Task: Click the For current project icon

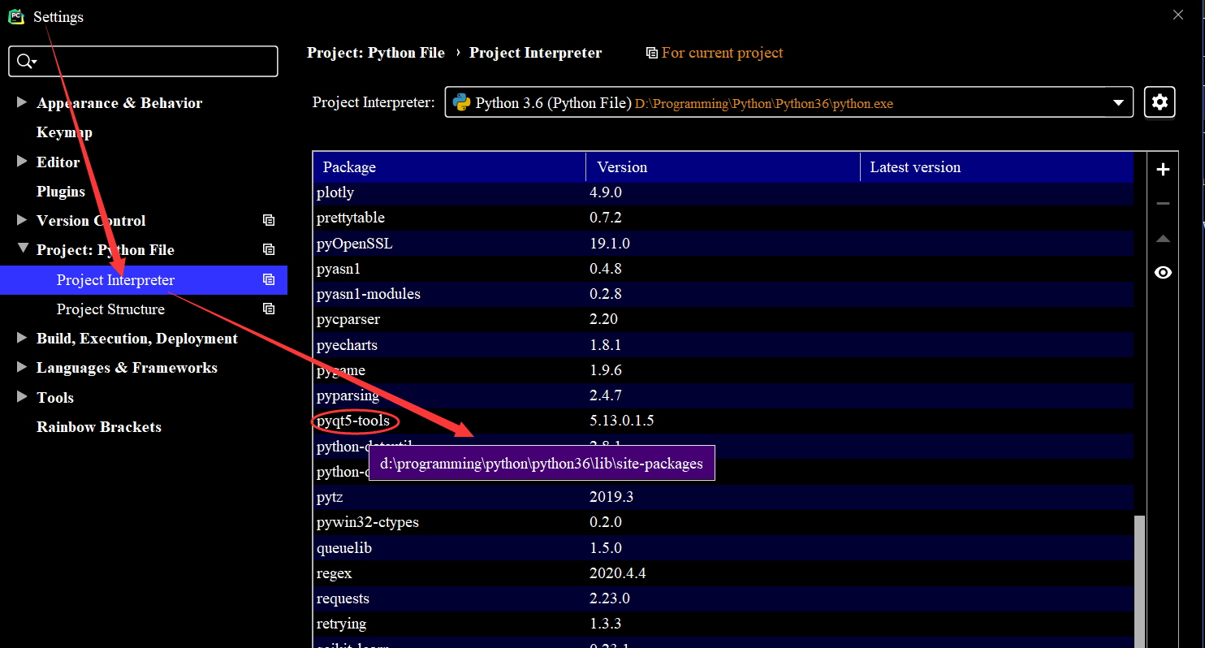Action: point(651,53)
